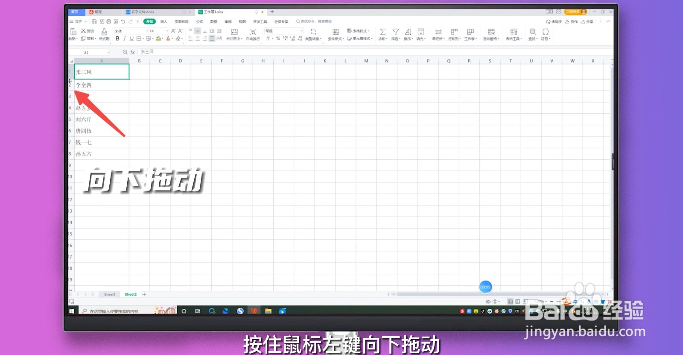Click the Cell format icon 单元格

438,32
